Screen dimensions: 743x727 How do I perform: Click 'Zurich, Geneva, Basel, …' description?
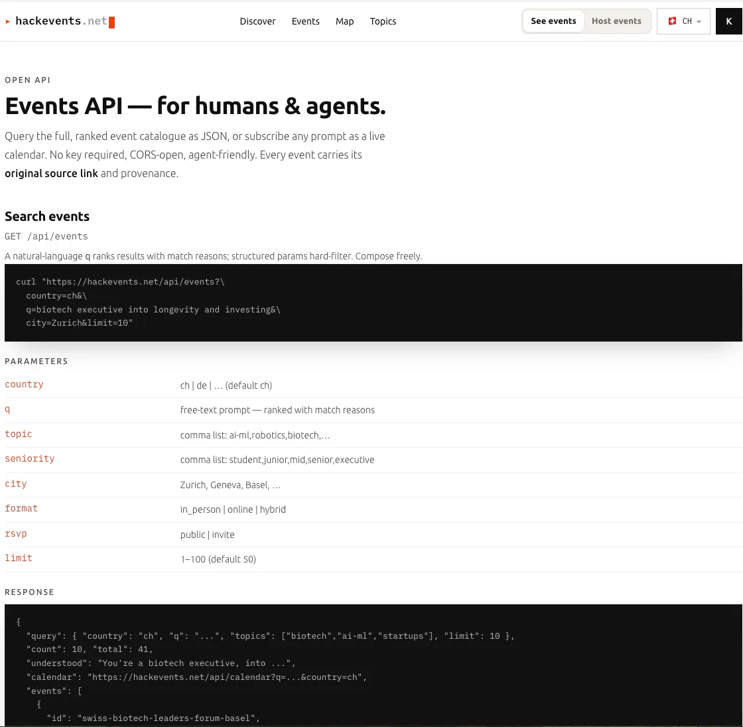pos(230,485)
